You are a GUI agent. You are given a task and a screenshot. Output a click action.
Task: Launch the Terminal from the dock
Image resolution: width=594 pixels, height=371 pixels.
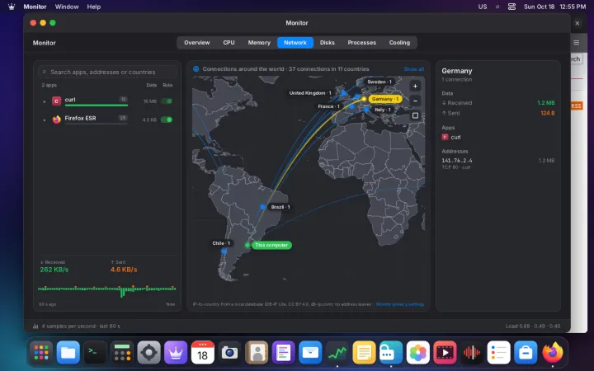pyautogui.click(x=95, y=353)
